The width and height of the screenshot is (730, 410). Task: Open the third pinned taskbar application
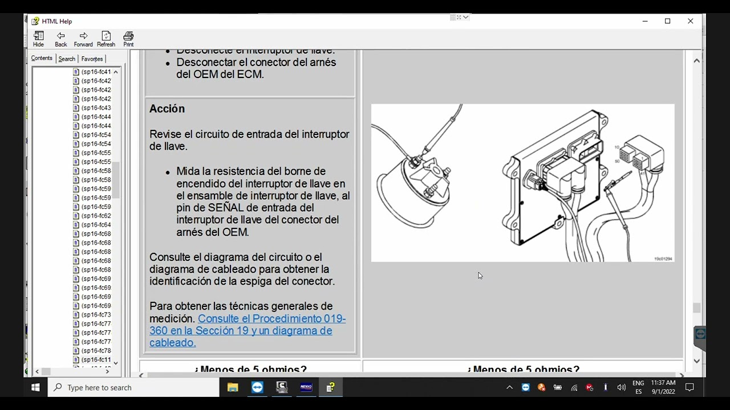(282, 387)
